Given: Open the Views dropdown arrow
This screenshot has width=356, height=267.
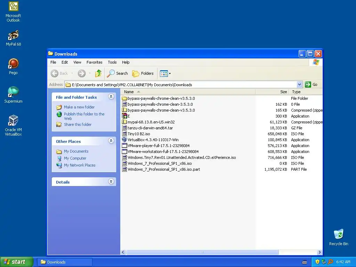Looking at the screenshot, I should coord(170,74).
